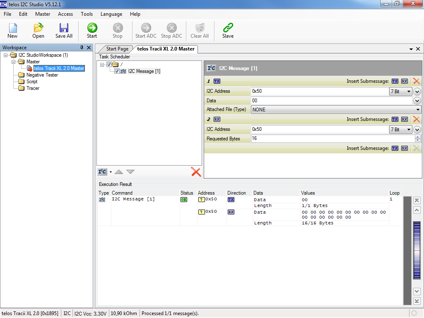Remove submessage 1 with its red X
This screenshot has height=318, width=424.
tap(416, 81)
